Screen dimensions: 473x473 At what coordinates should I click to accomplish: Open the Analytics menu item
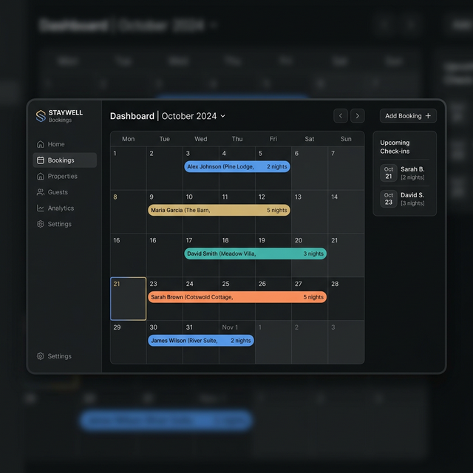point(61,208)
